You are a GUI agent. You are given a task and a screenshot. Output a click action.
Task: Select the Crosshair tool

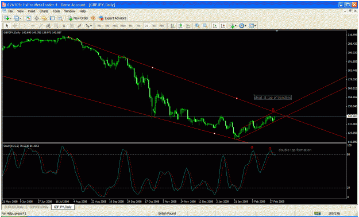point(15,26)
